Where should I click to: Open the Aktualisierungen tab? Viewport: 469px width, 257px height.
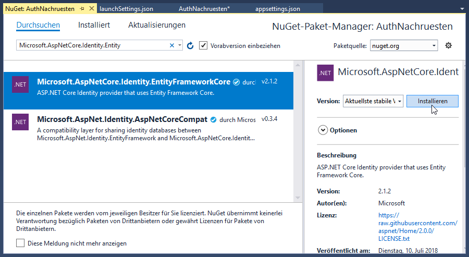(x=157, y=25)
